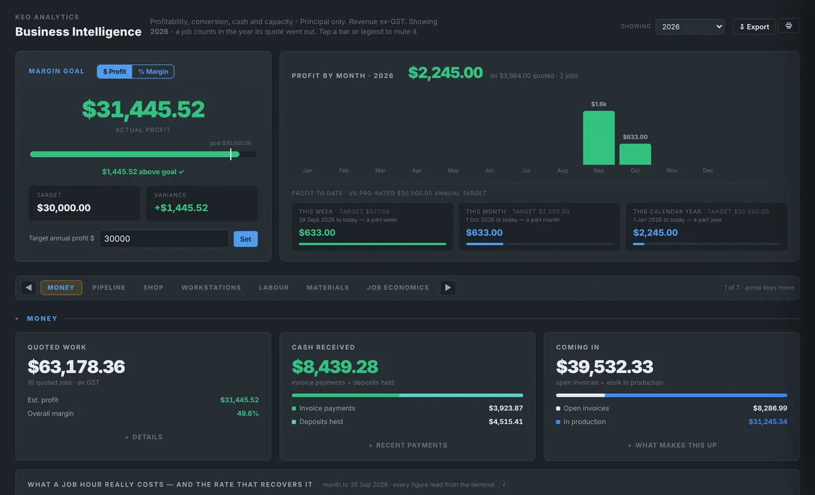
Task: Click the left arrow tab scroller
Action: [x=29, y=288]
